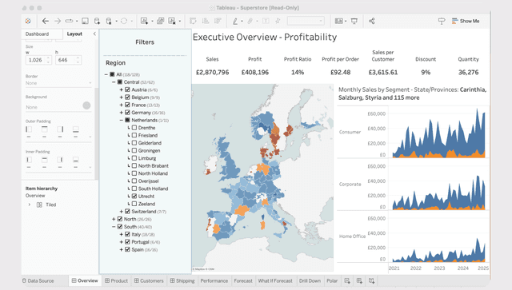Viewport: 512px width, 290px height.
Task: Open the Data Source tab
Action: [38, 280]
